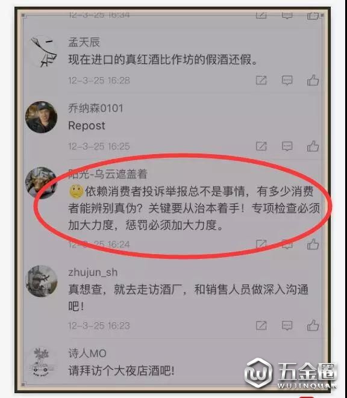
Task: Visit username link 孟天辰
Action: pyautogui.click(x=84, y=42)
